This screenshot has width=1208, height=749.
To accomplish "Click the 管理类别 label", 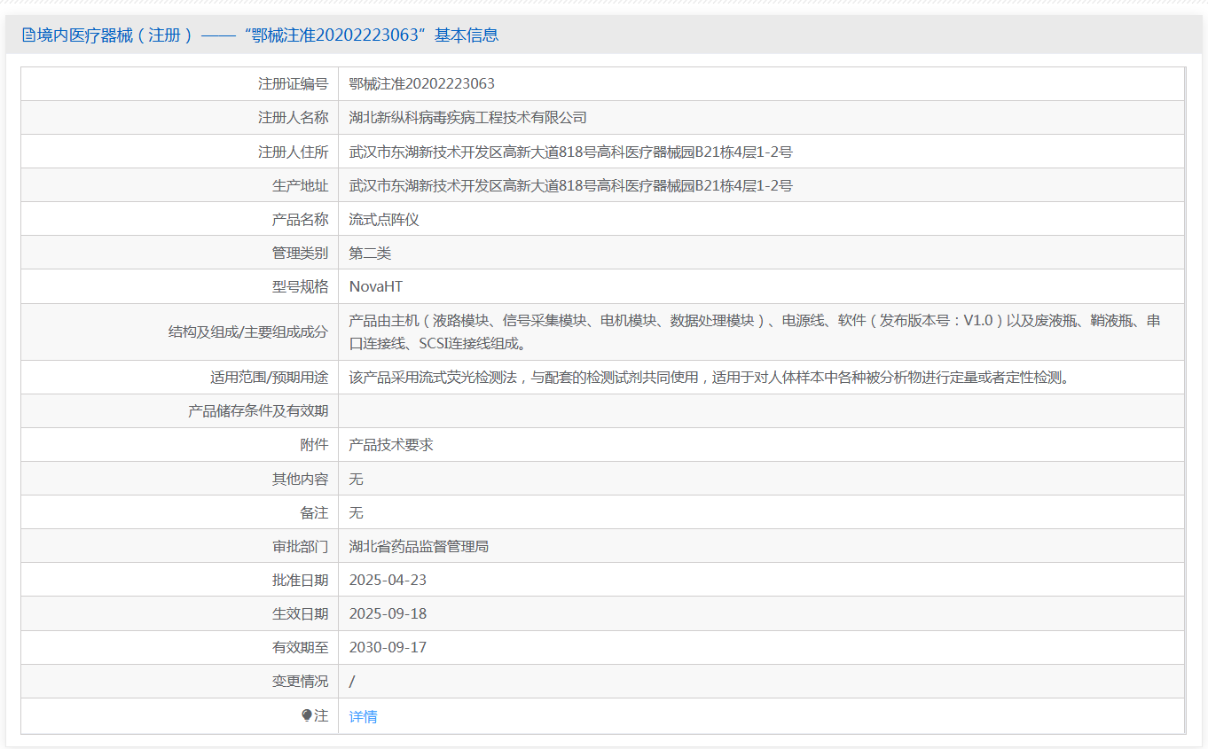I will point(301,253).
